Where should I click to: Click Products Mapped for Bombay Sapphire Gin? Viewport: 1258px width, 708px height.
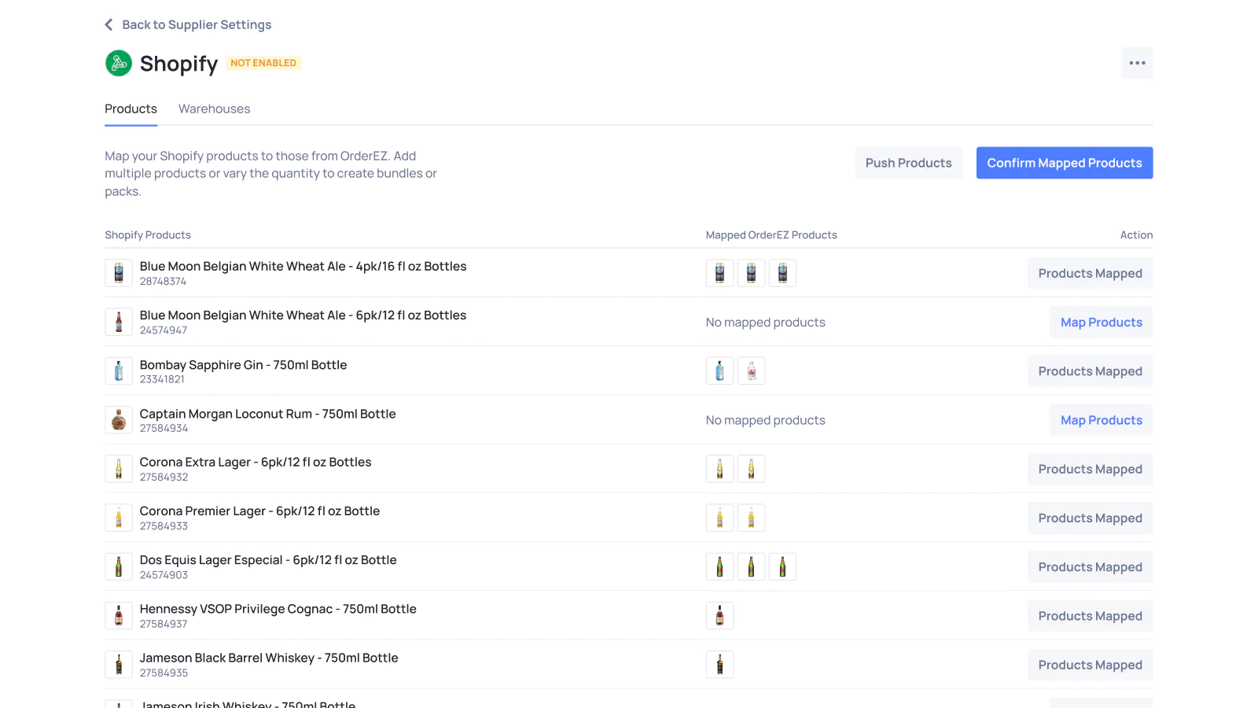[x=1090, y=371]
